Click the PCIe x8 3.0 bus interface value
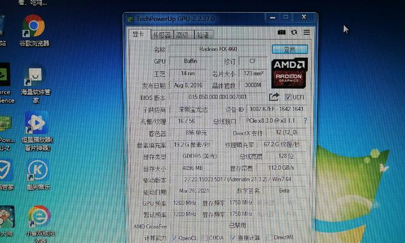This screenshot has height=243, width=405. [270, 121]
